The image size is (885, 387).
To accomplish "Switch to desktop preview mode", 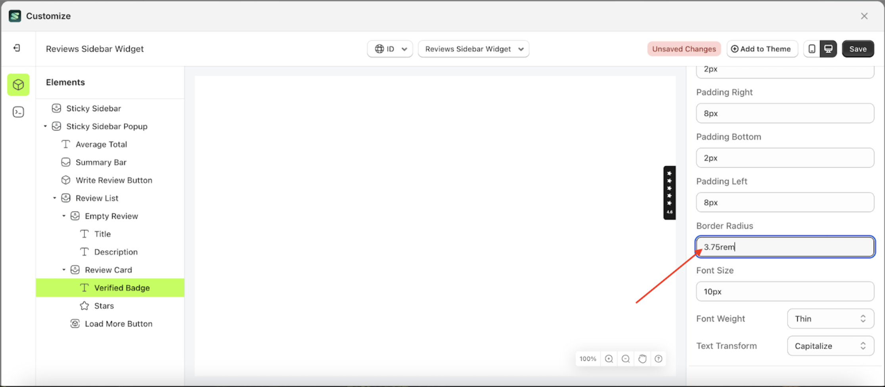I will [828, 48].
